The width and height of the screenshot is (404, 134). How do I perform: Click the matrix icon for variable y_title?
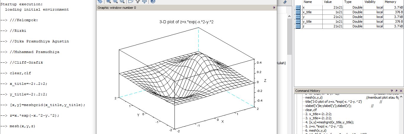pyautogui.click(x=298, y=21)
